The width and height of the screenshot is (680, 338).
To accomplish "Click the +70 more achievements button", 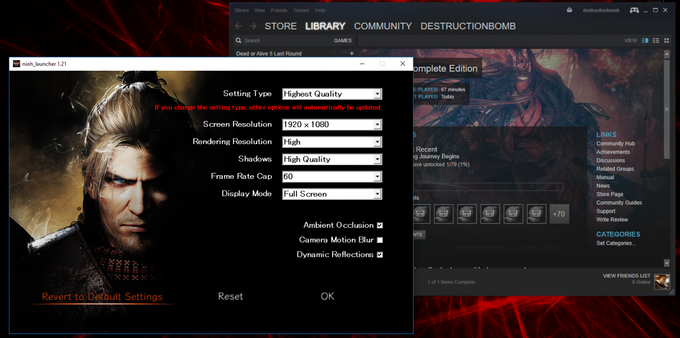I will 559,214.
